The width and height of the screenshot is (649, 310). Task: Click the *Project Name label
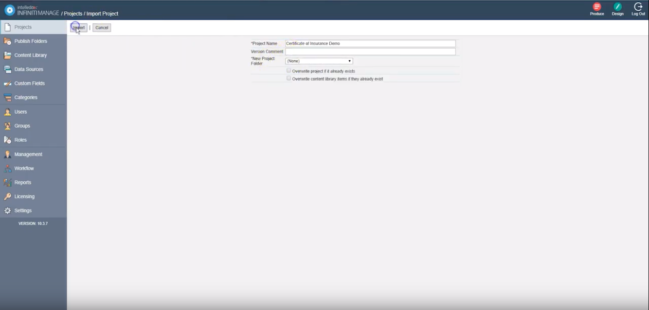pyautogui.click(x=264, y=44)
